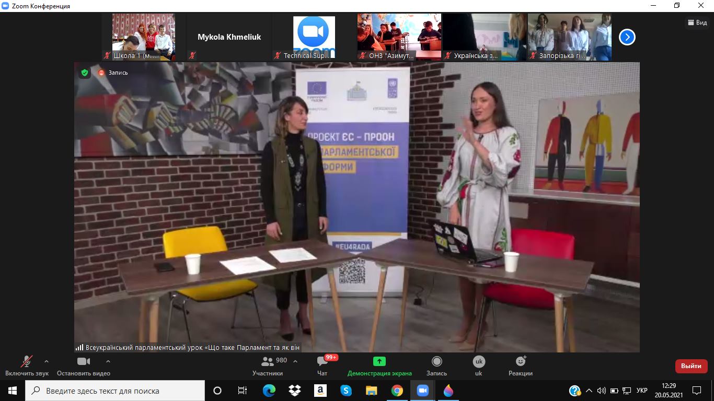The image size is (714, 401).
Task: Click muted mic icon on Запорізька tile
Action: (x=533, y=55)
